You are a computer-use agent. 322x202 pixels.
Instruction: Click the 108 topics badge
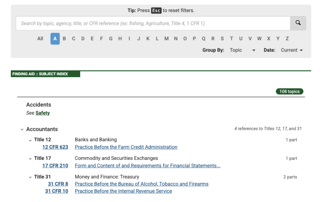pyautogui.click(x=290, y=92)
